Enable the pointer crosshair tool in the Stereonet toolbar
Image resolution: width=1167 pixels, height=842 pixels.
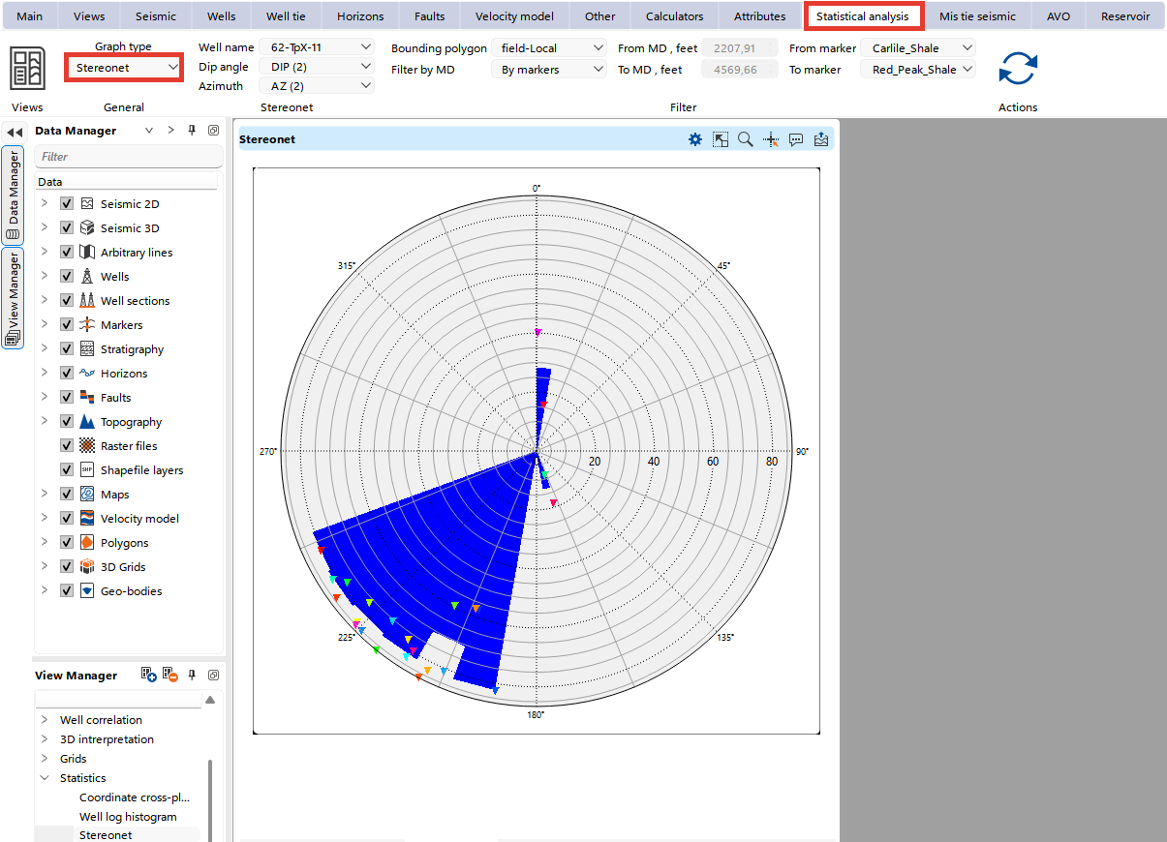pyautogui.click(x=771, y=139)
